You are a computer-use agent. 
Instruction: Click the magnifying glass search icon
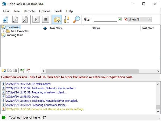(76, 19)
